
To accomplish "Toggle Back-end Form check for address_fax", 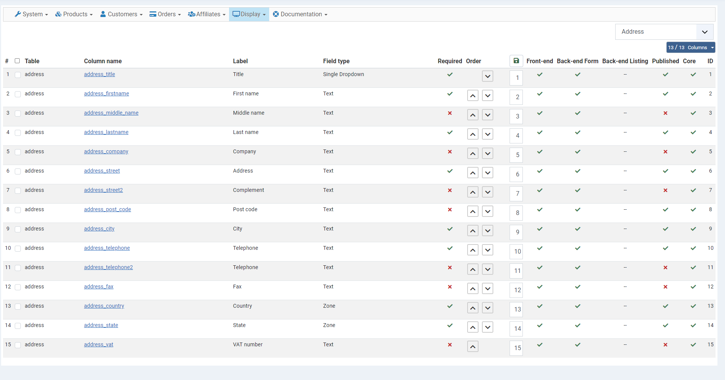I will point(577,287).
